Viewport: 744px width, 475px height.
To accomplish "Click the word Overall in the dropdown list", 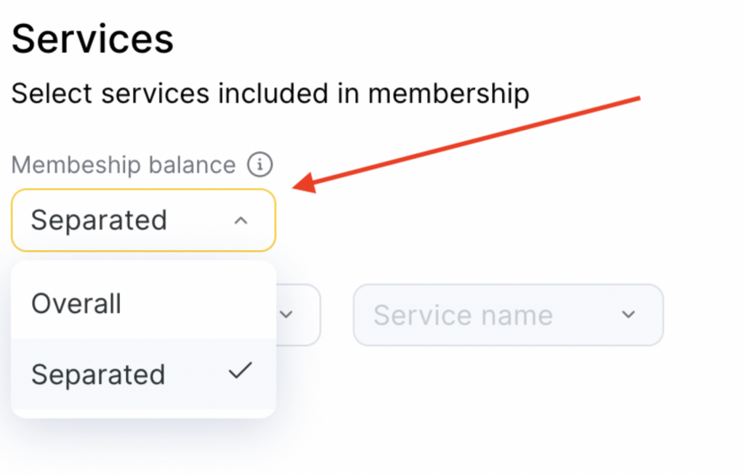I will (x=76, y=304).
